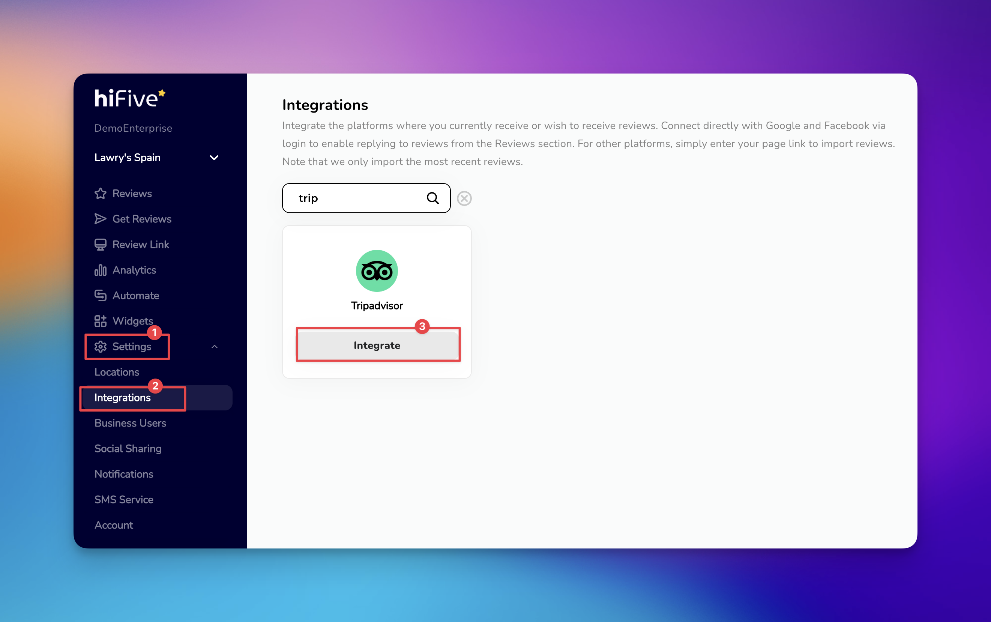Click the Get Reviews paper-plane icon

point(100,219)
